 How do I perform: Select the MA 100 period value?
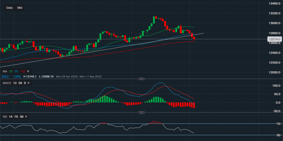pos(23,71)
